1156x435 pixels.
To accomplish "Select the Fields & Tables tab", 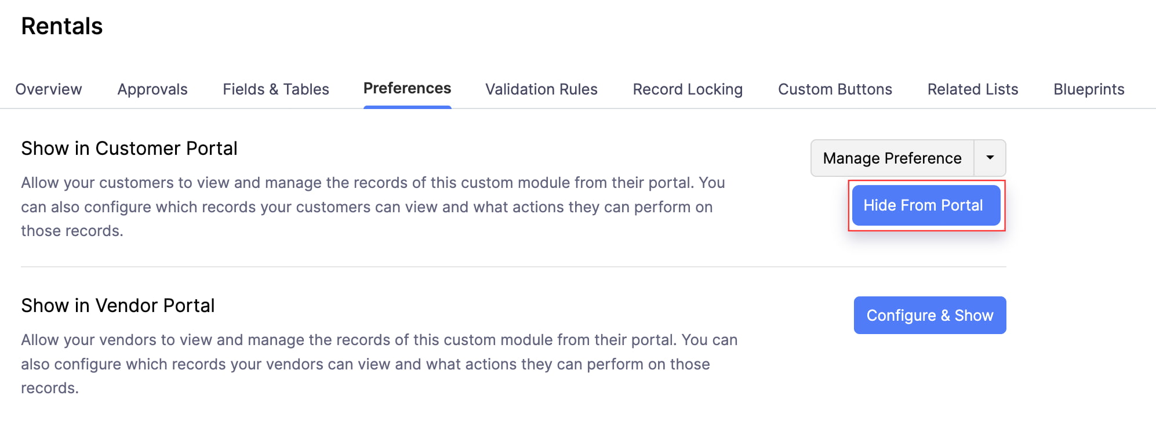I will [275, 89].
